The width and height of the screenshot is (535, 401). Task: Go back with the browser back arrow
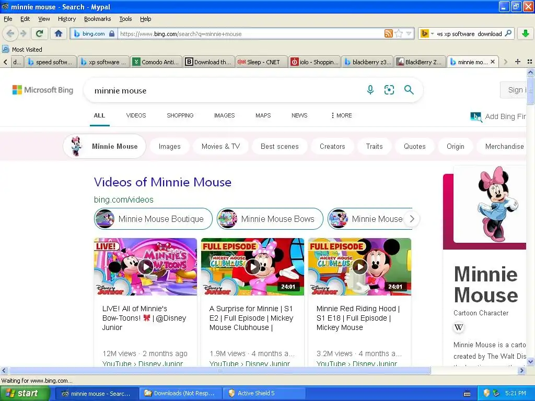pyautogui.click(x=10, y=33)
